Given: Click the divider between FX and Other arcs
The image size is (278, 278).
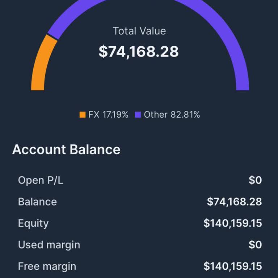Looking at the screenshot, I should pyautogui.click(x=52, y=37).
